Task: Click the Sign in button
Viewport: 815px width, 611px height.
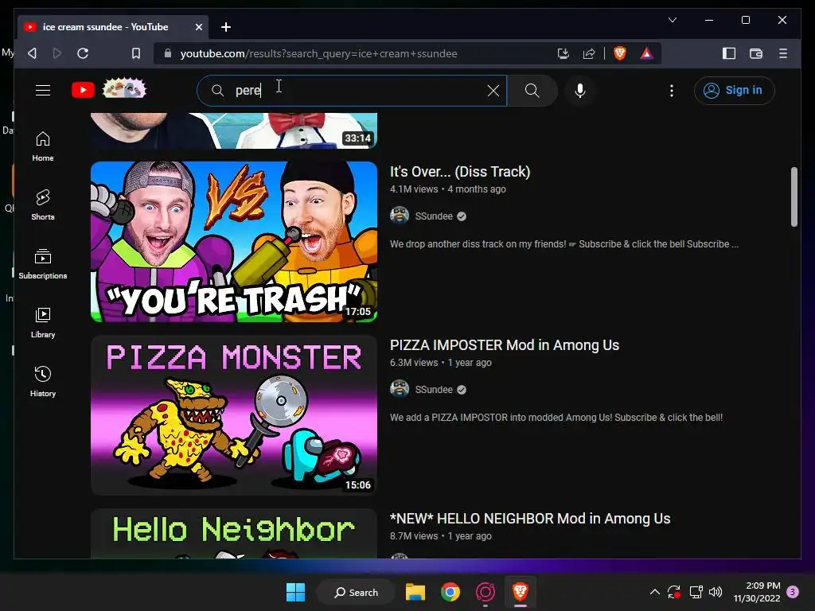Action: (x=734, y=91)
